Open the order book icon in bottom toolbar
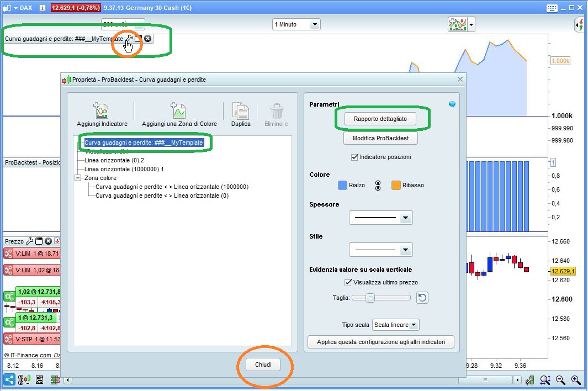Image resolution: width=588 pixels, height=391 pixels. pos(55,380)
